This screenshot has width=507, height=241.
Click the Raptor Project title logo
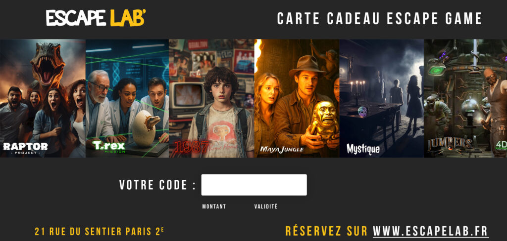tap(25, 147)
